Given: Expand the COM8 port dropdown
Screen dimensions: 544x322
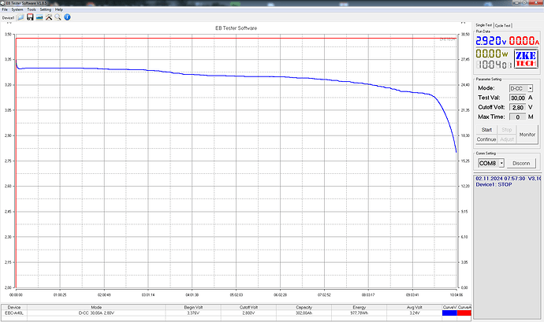Looking at the screenshot, I should (x=501, y=163).
